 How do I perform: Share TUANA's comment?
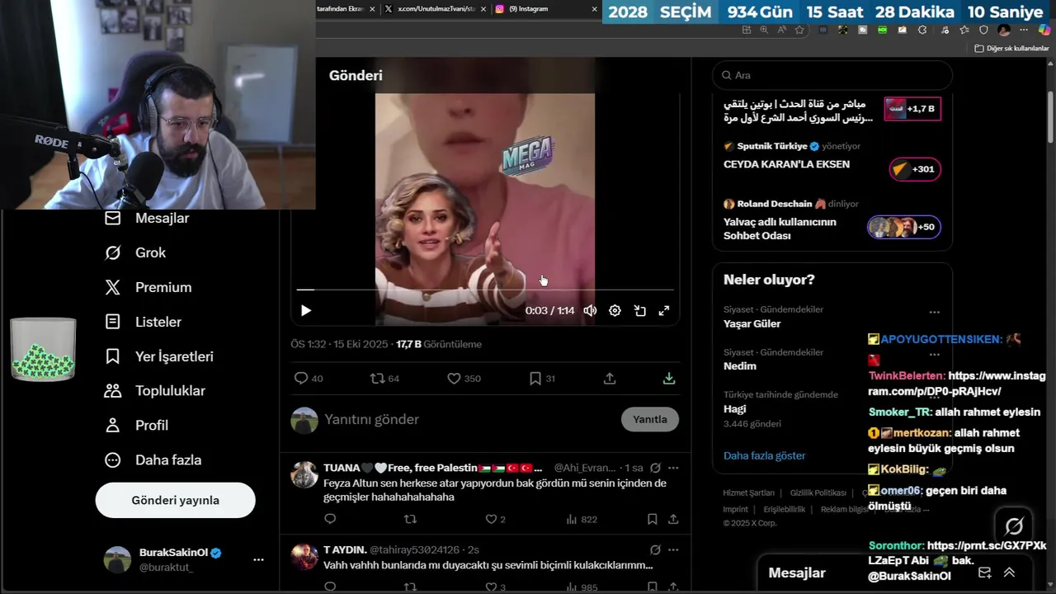(673, 519)
